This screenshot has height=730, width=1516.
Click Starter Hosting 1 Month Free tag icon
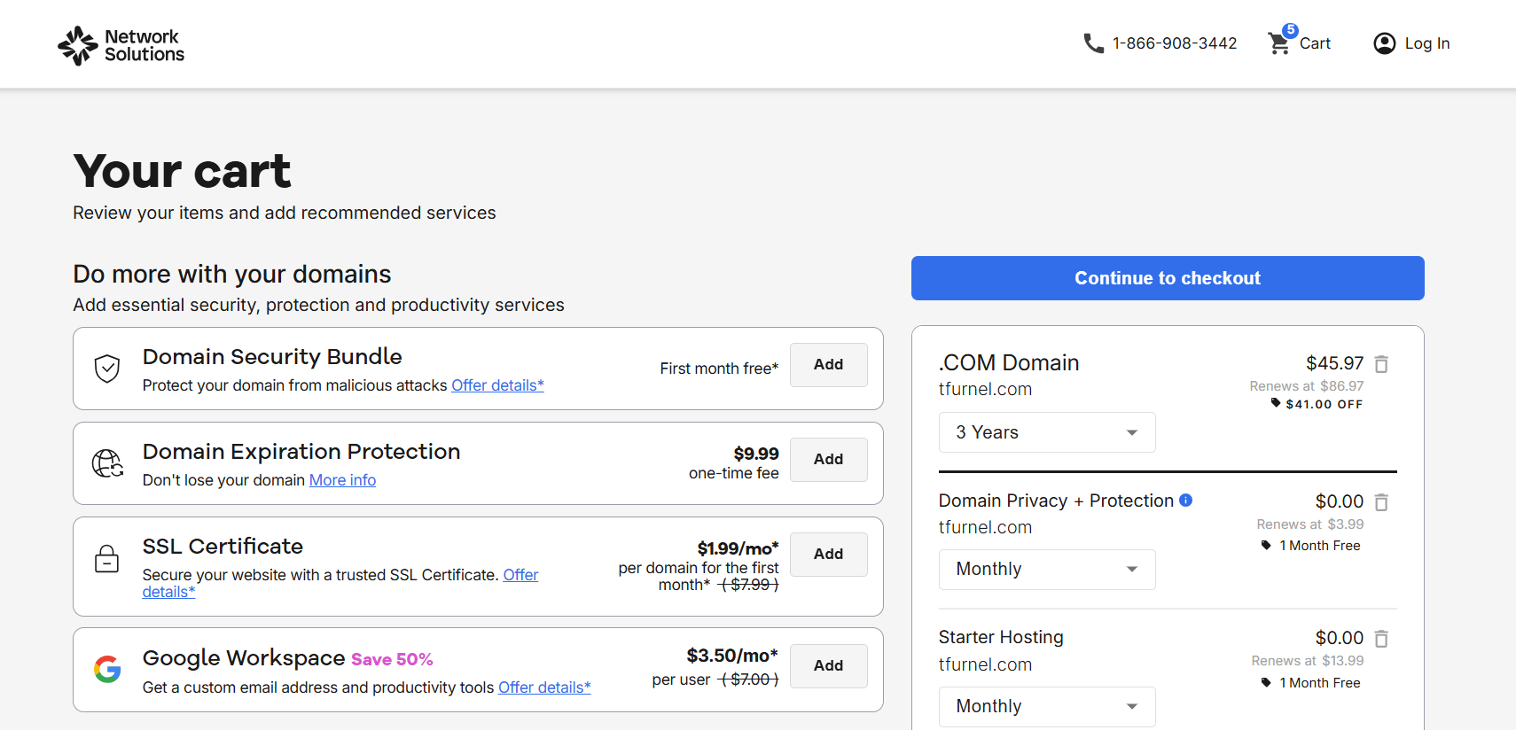pyautogui.click(x=1266, y=682)
